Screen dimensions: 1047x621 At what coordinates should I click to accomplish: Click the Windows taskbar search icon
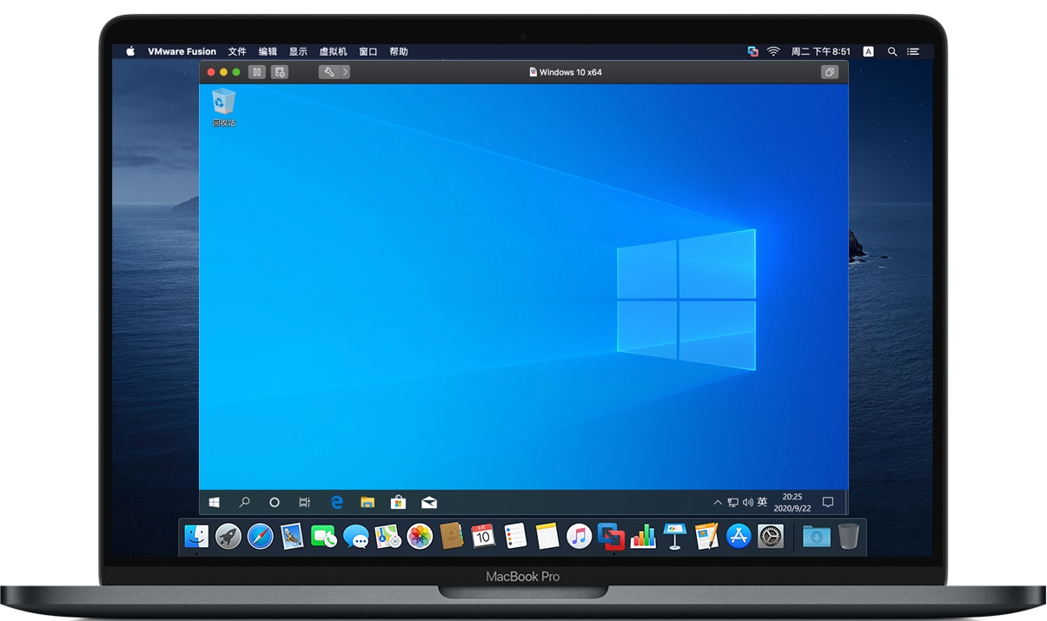point(245,502)
